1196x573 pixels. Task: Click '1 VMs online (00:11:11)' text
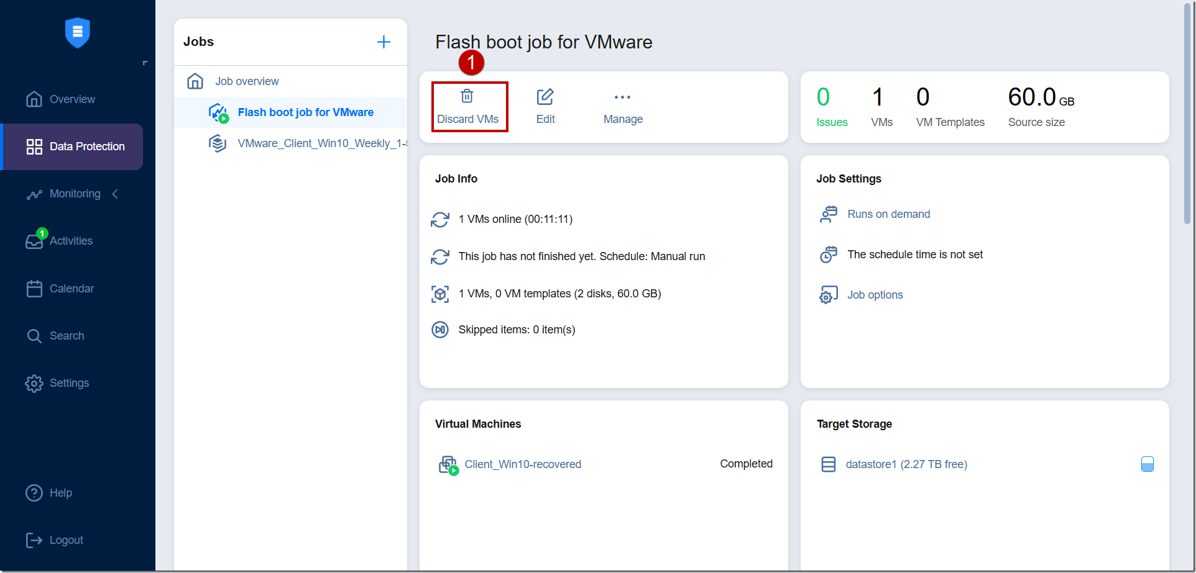point(515,219)
